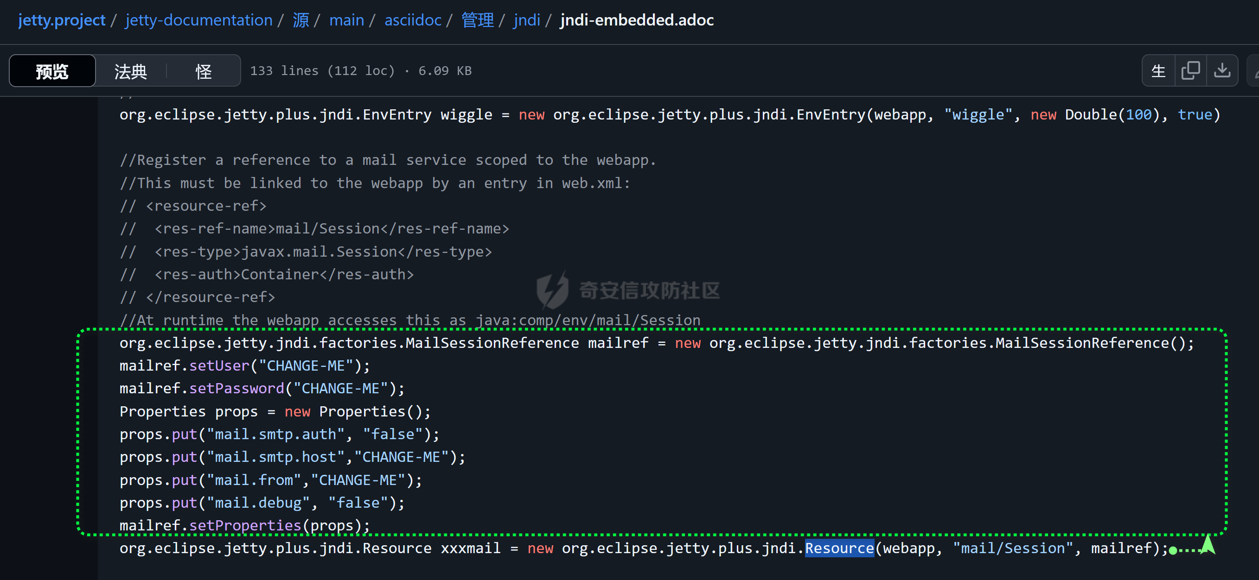Viewport: 1259px width, 580px height.
Task: Click the "mail/Session" string literal
Action: coord(1013,548)
